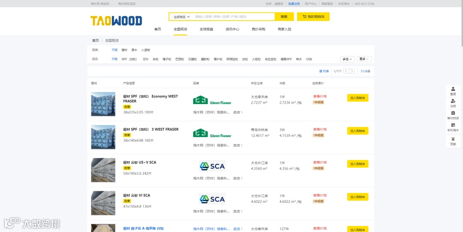Filter 品名 by 白松
Screen dimensions: 463x232
(245, 59)
